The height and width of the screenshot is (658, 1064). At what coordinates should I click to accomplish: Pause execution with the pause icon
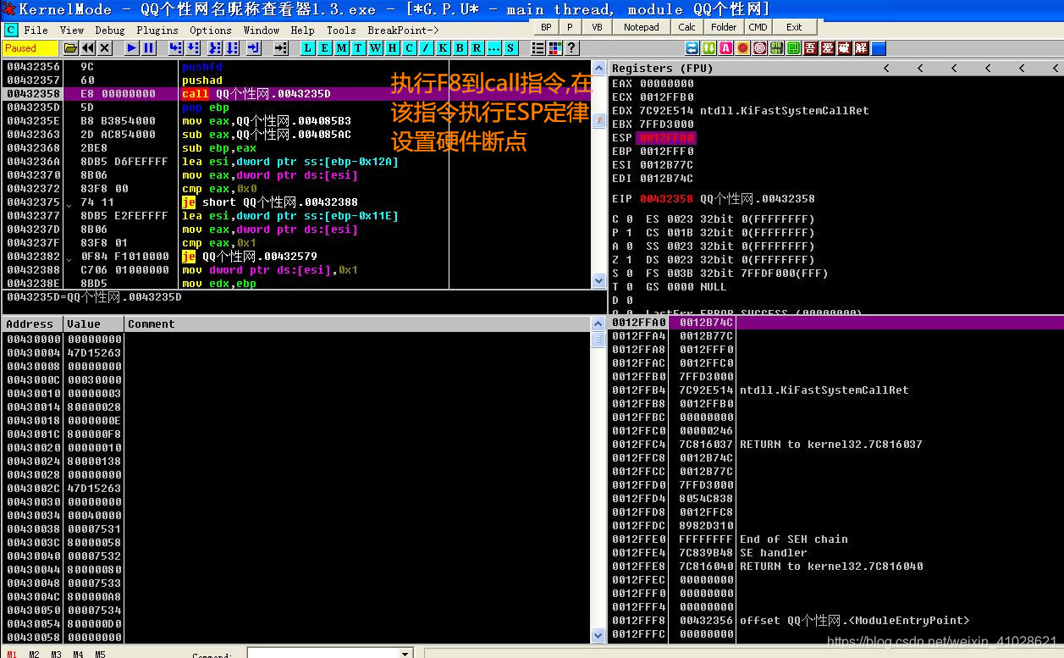coord(149,48)
